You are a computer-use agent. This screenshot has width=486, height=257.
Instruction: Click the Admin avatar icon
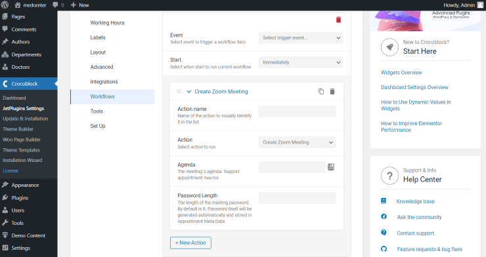click(480, 5)
